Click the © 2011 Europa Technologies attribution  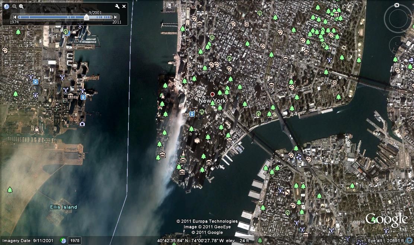(207, 221)
